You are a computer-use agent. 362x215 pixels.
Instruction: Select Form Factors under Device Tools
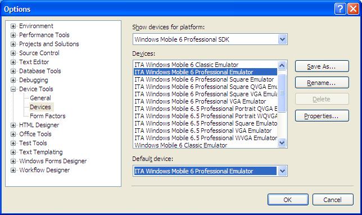coord(48,116)
